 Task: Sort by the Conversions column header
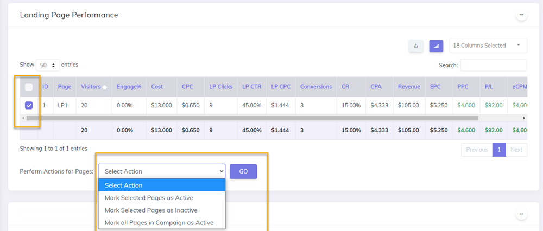(316, 87)
